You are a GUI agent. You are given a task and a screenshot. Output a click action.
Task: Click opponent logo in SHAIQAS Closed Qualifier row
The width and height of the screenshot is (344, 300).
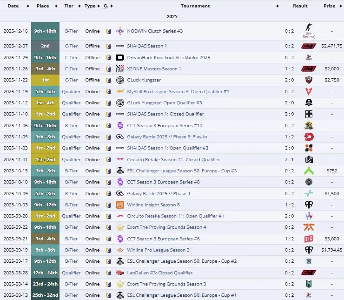point(309,114)
